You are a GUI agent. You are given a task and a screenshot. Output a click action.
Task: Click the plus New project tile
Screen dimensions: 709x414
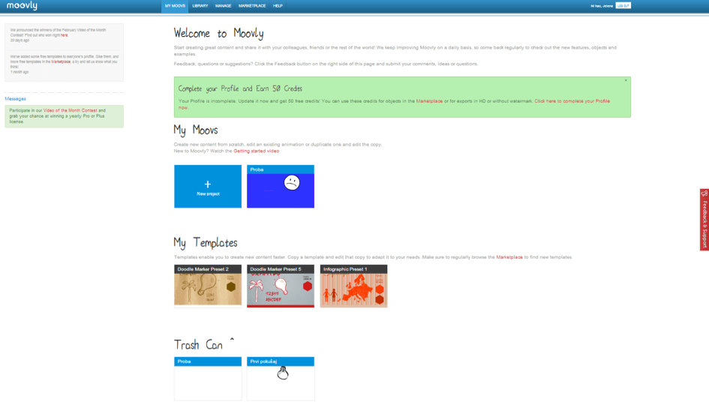(x=208, y=186)
